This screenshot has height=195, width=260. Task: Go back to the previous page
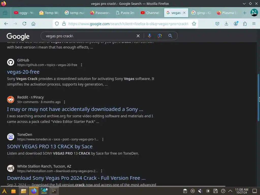point(6,24)
